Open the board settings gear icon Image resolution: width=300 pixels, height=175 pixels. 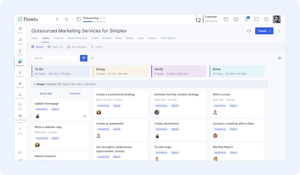[x=280, y=58]
